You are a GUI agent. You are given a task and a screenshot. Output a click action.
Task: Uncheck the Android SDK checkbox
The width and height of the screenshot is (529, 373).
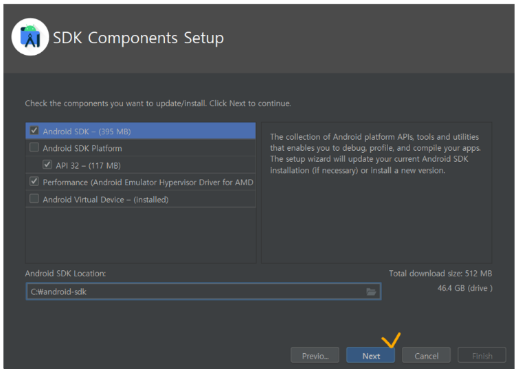click(34, 130)
